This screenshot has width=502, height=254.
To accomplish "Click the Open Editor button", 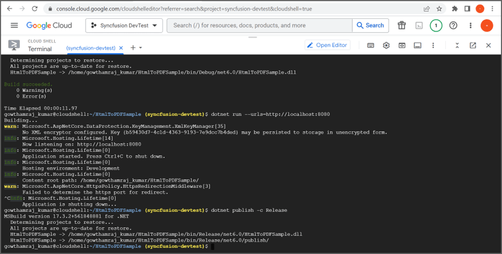I will click(328, 45).
